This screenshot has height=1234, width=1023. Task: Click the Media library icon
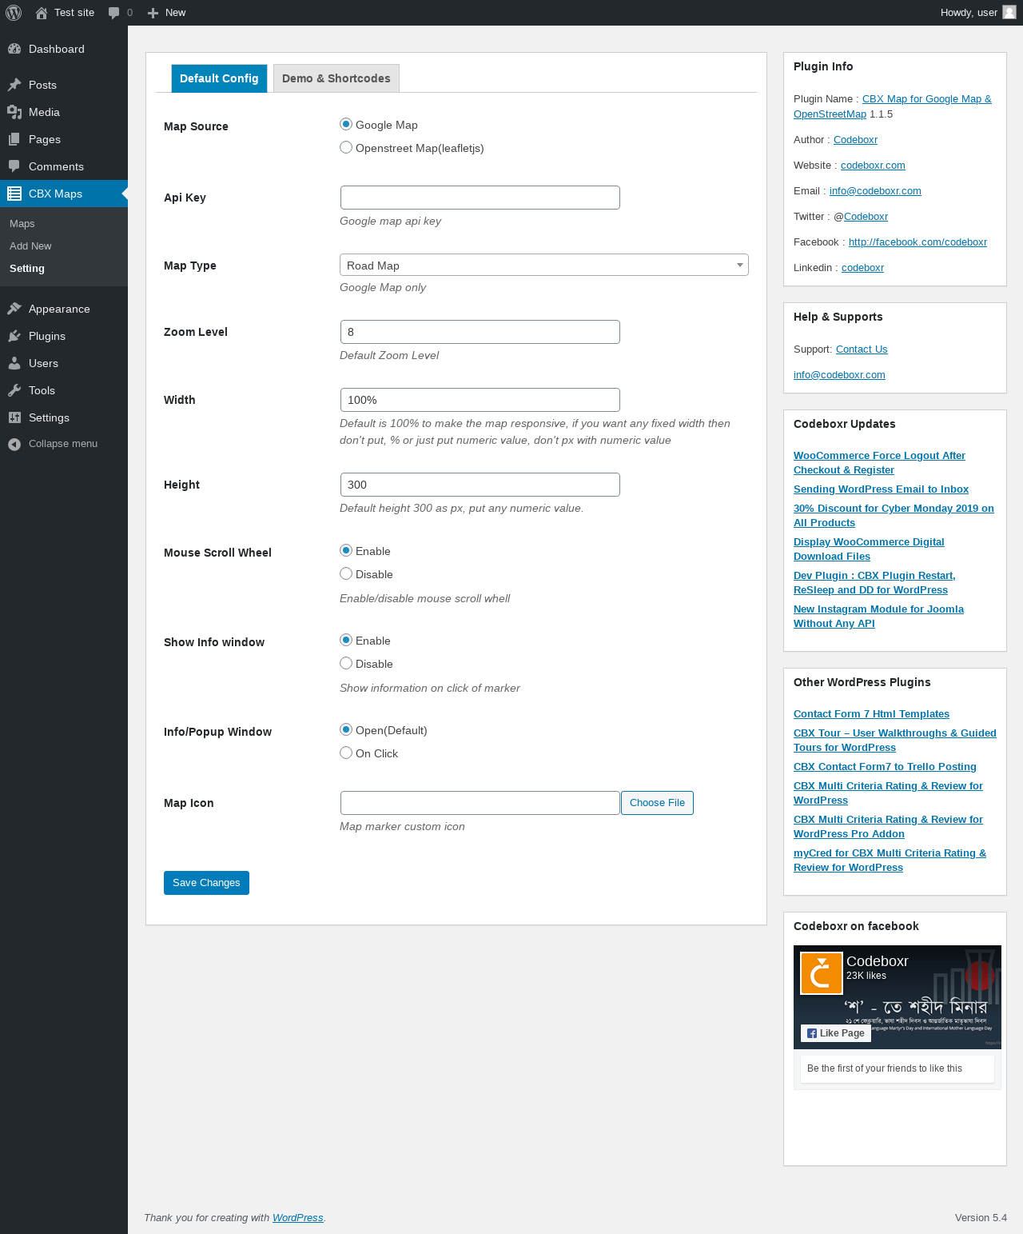tap(14, 112)
